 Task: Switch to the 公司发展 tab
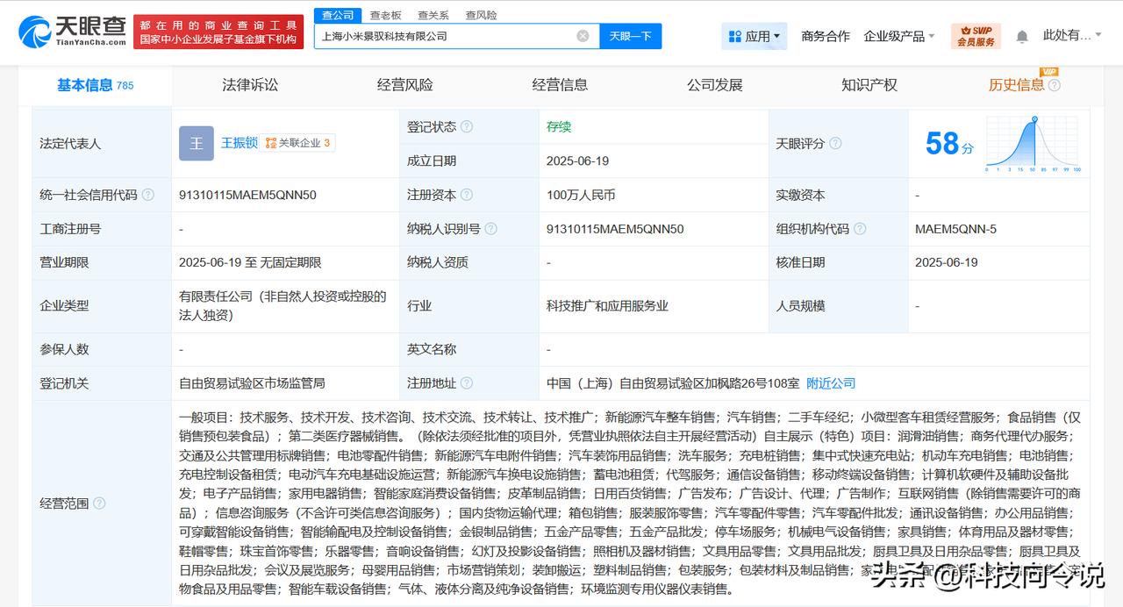[715, 85]
